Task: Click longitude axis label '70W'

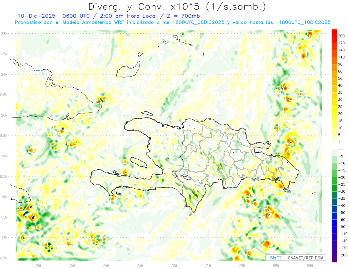Action: point(242,265)
